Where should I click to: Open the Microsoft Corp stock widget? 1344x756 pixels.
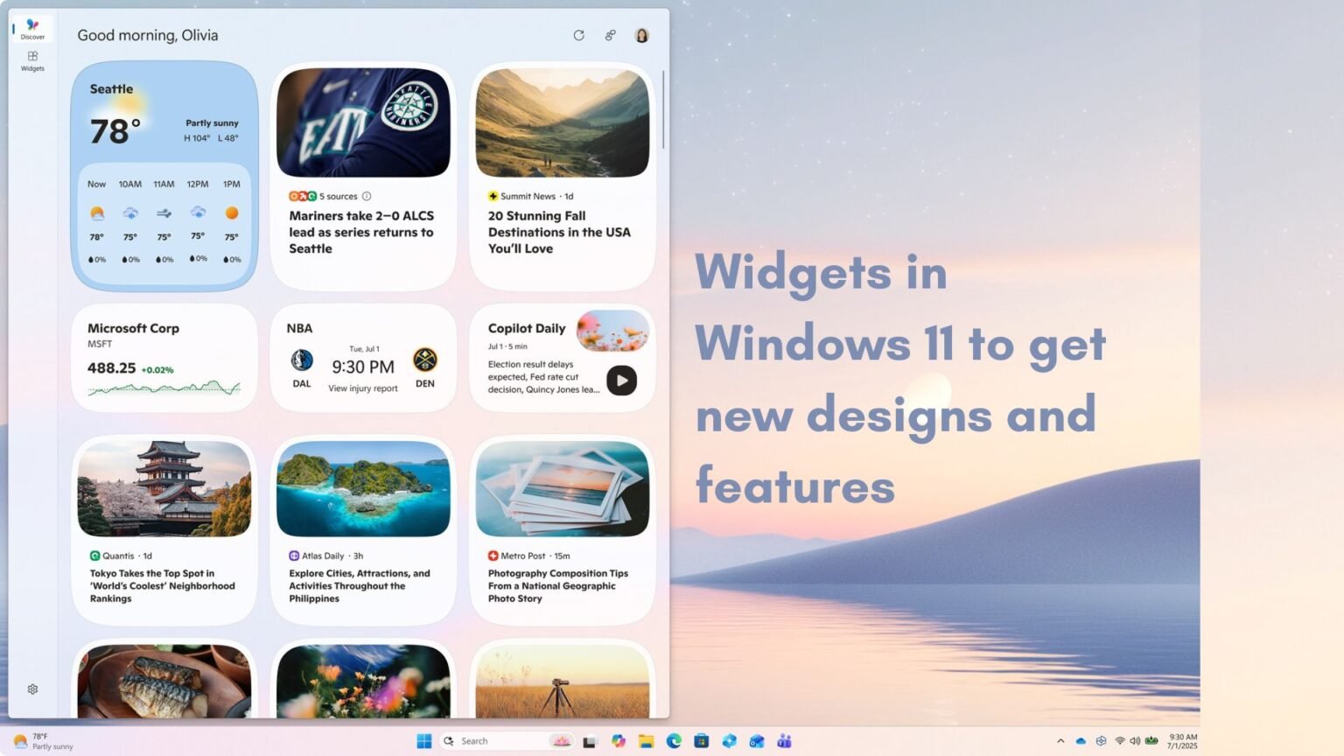(x=164, y=356)
